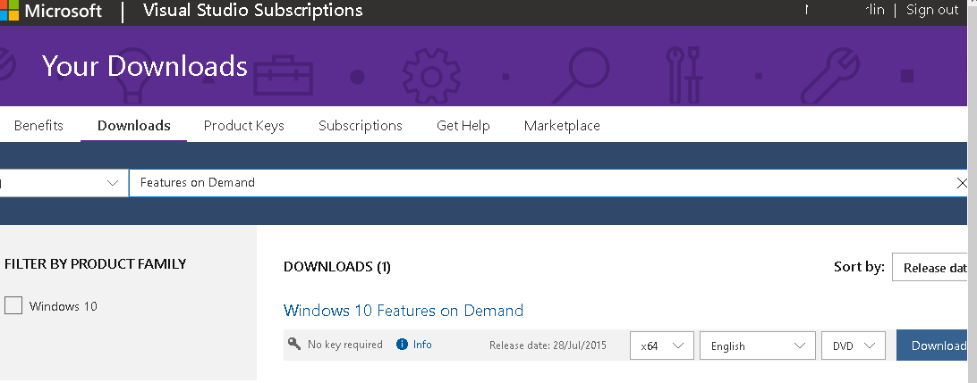Open the Get Help tab

(x=463, y=126)
